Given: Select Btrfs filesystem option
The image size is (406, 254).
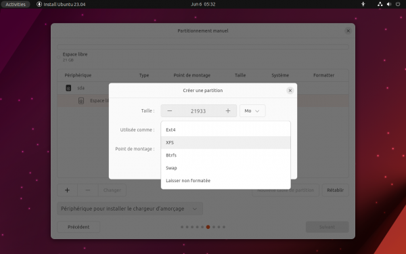Looking at the screenshot, I should pos(225,155).
